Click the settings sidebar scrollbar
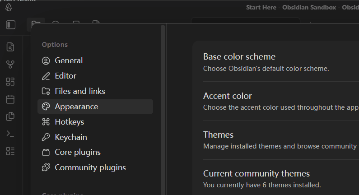 pyautogui.click(x=163, y=90)
